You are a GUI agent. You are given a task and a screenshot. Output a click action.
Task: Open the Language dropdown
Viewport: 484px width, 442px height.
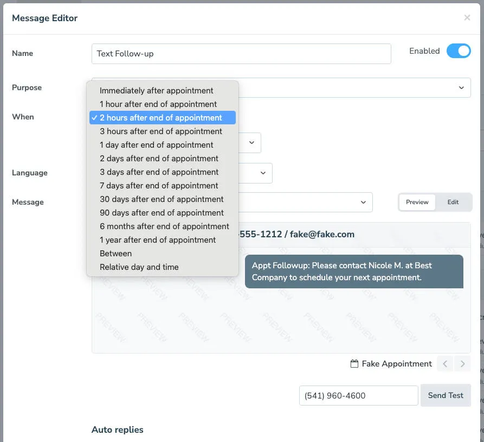tap(263, 173)
